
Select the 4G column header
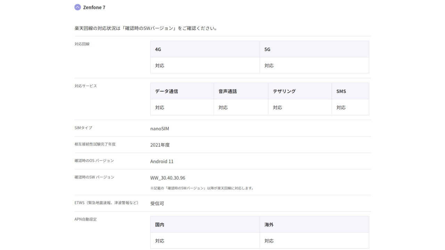(x=158, y=49)
